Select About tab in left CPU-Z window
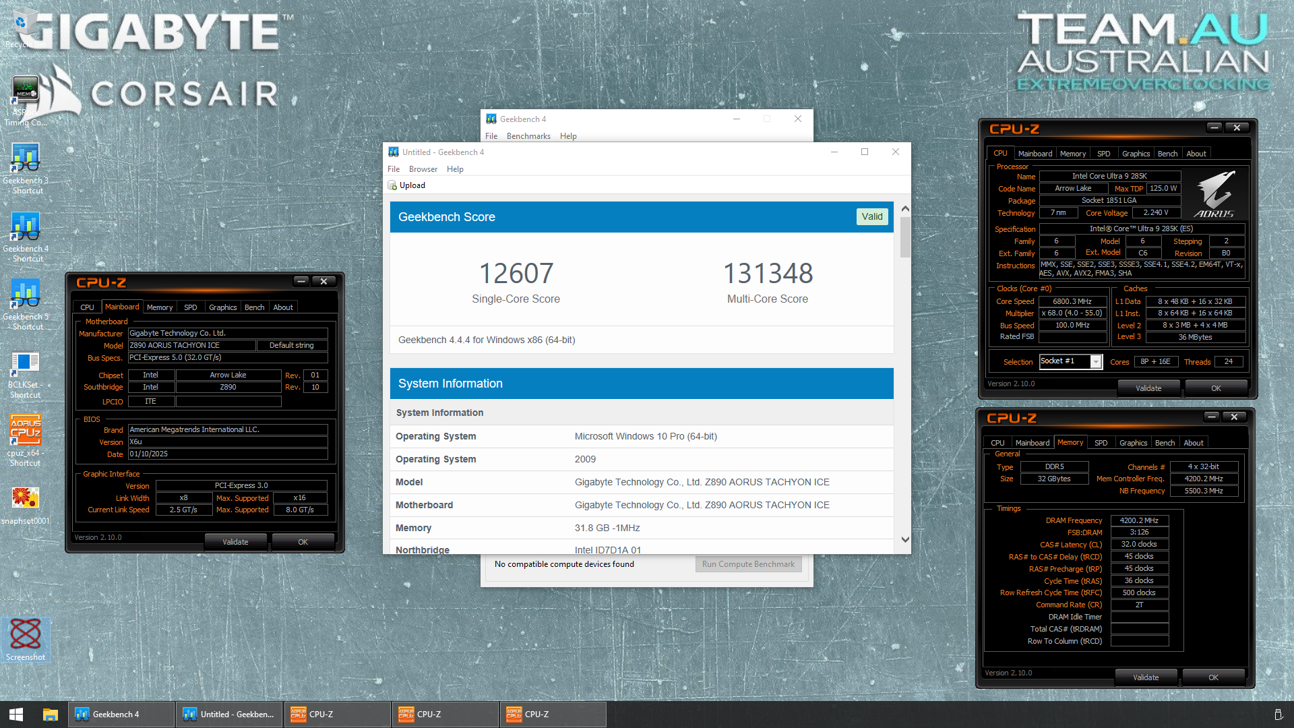The height and width of the screenshot is (728, 1294). coord(283,307)
